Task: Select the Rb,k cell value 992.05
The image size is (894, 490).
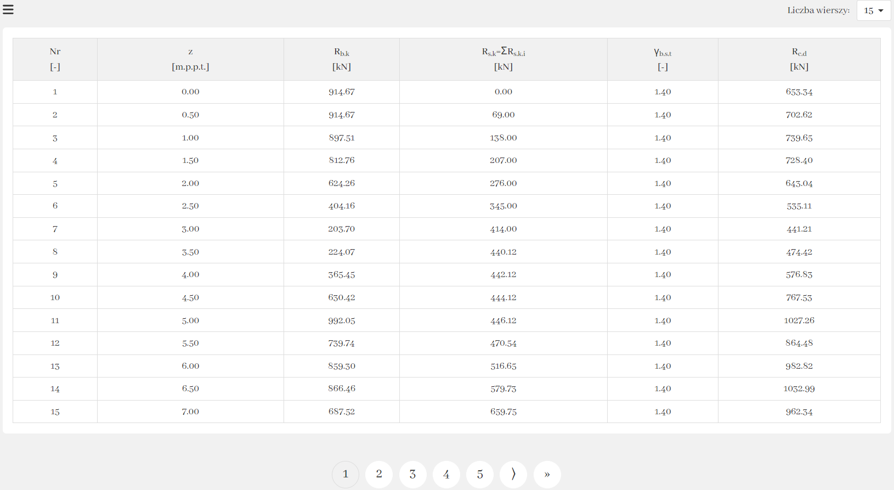Action: (341, 320)
